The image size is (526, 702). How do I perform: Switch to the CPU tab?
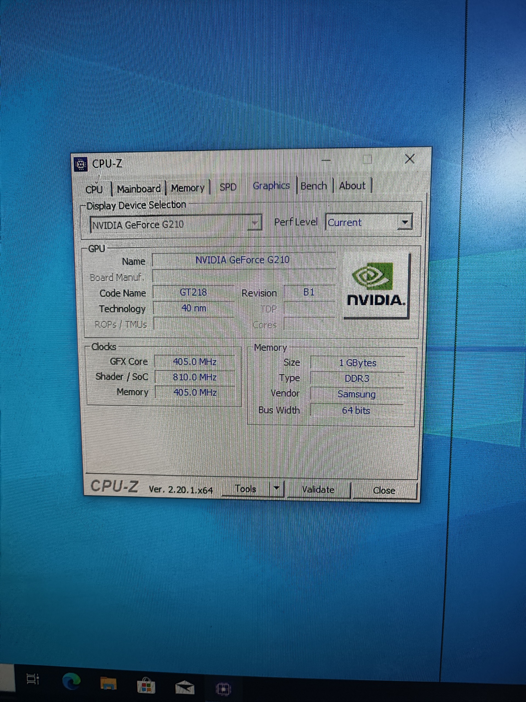point(94,189)
